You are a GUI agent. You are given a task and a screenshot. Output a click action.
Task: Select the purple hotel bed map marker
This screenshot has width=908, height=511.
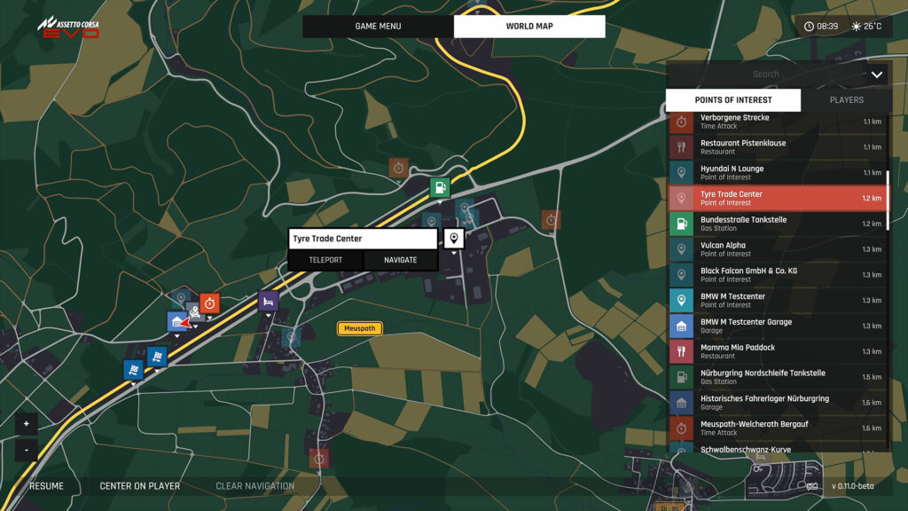(x=268, y=302)
